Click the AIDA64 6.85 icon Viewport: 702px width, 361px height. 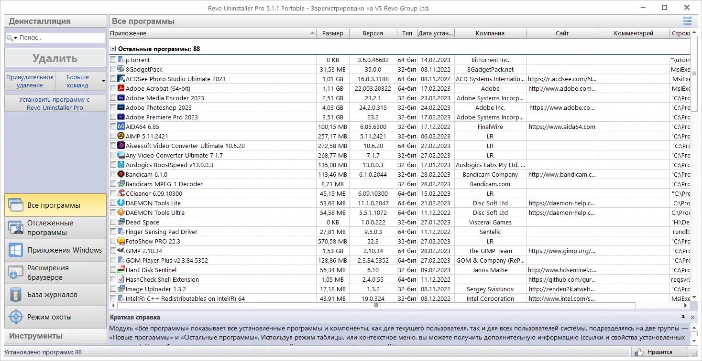[x=121, y=127]
